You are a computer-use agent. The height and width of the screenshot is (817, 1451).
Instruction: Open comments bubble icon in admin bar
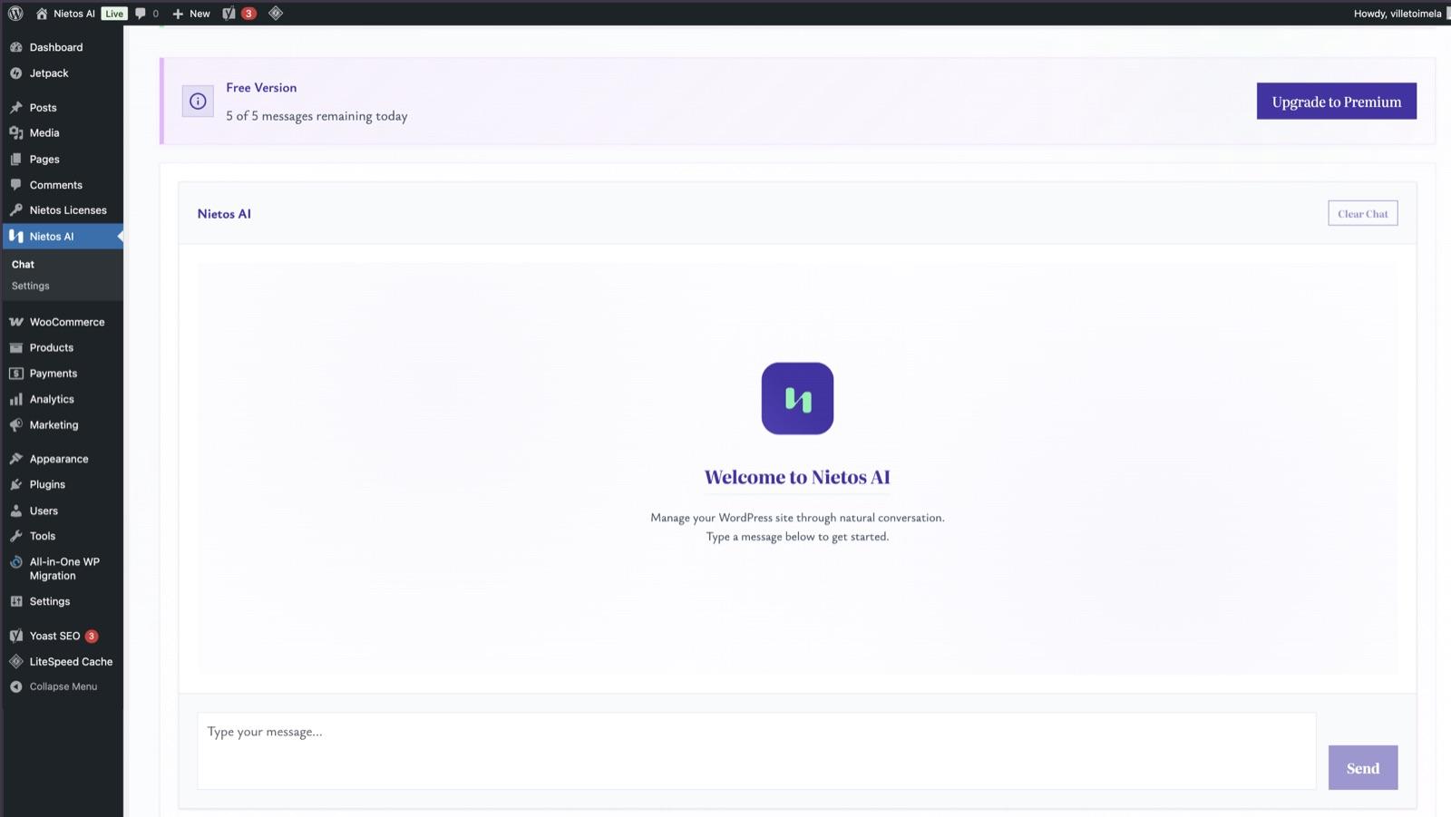click(141, 14)
